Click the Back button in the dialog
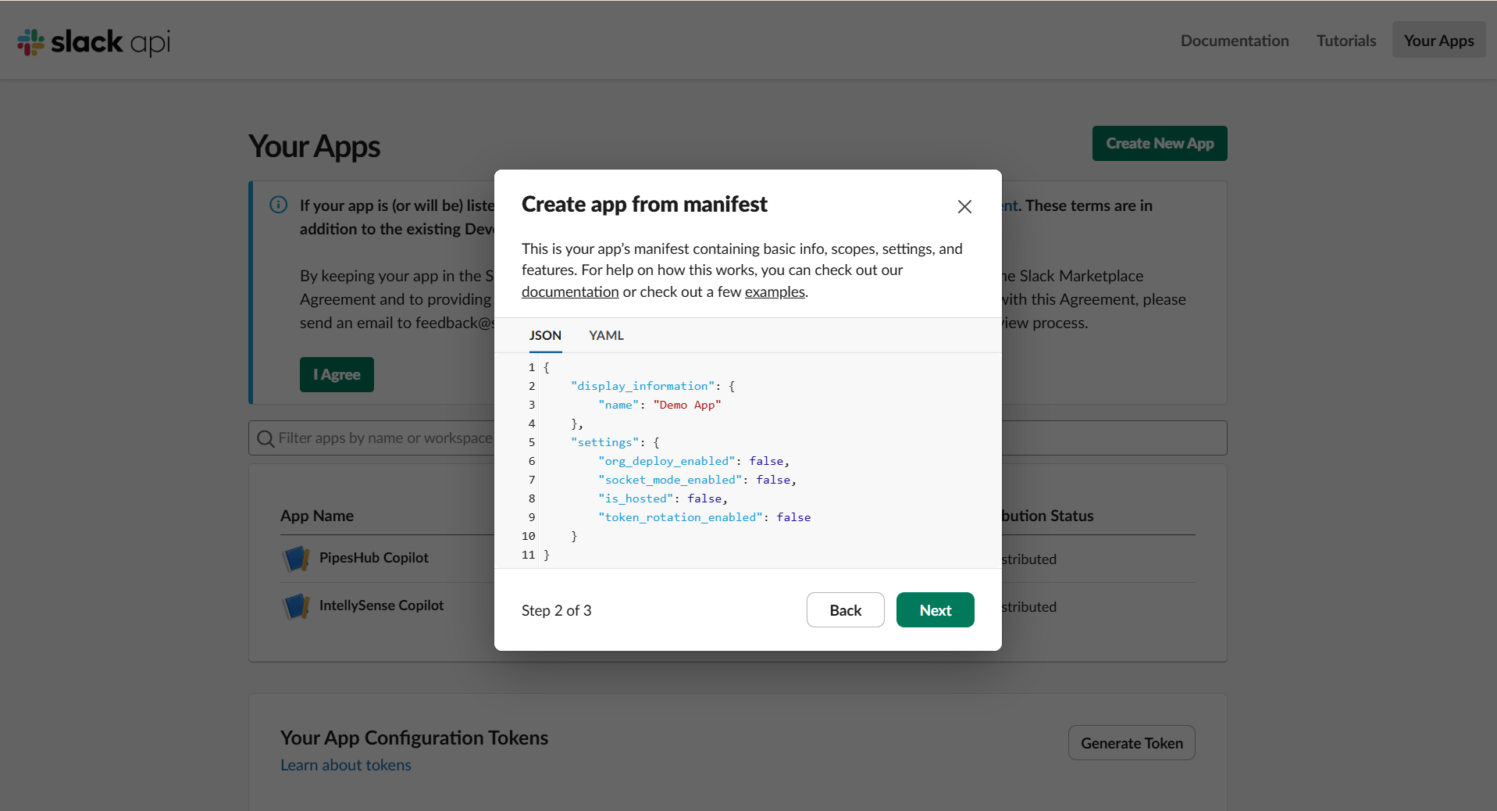Viewport: 1497px width, 811px height. pos(845,609)
